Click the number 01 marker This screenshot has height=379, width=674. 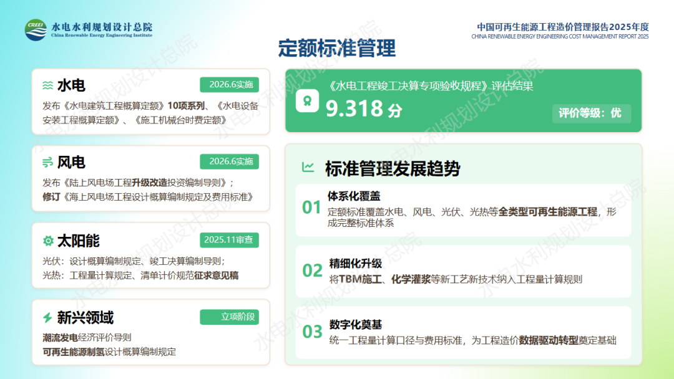pos(311,208)
